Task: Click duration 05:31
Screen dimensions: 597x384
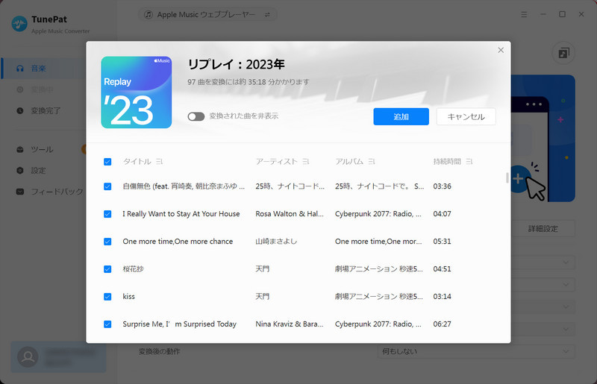Action: point(442,242)
